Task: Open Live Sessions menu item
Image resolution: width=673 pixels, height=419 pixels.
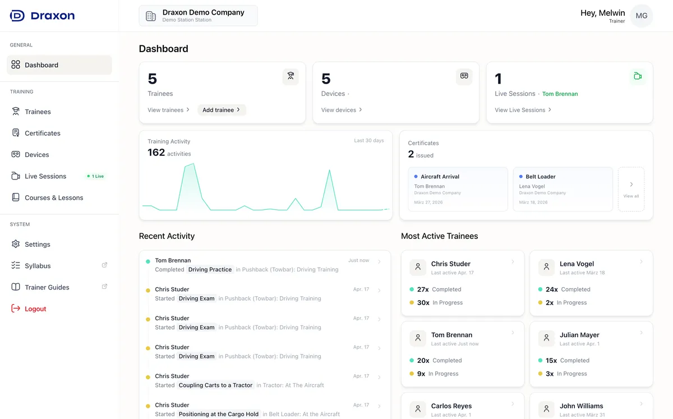Action: pos(59,176)
